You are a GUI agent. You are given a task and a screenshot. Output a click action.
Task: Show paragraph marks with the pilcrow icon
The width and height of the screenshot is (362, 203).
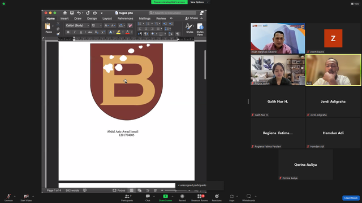click(177, 34)
